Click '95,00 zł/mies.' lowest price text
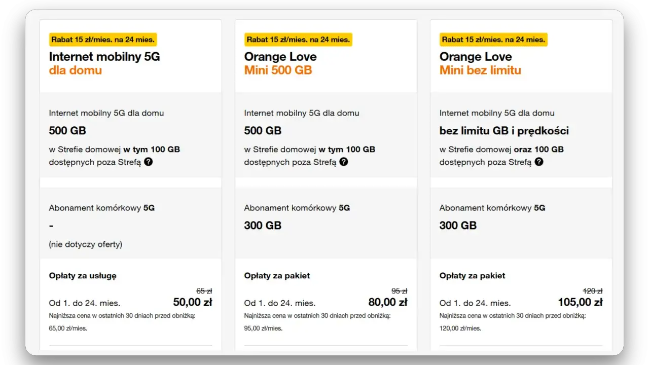This screenshot has width=649, height=365. tap(263, 328)
